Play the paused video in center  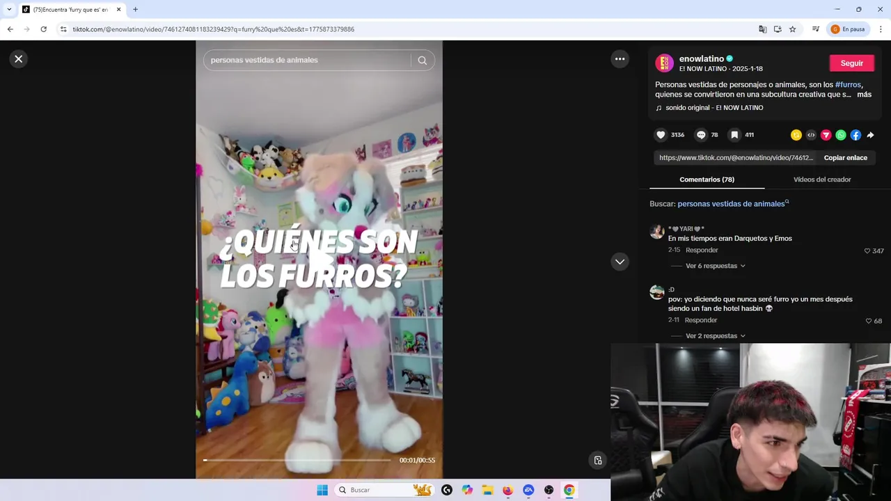[x=320, y=260]
